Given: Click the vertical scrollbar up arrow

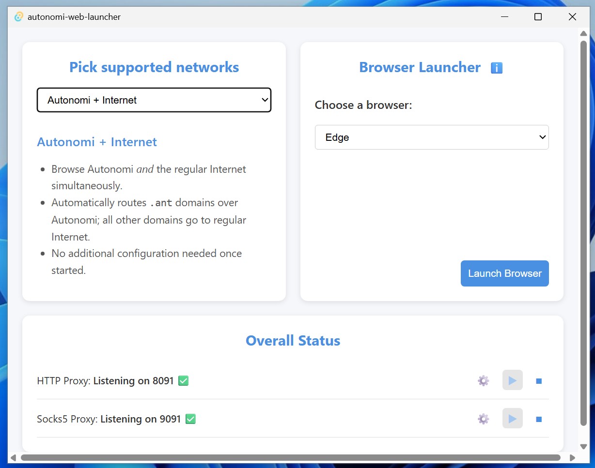Looking at the screenshot, I should tap(583, 33).
